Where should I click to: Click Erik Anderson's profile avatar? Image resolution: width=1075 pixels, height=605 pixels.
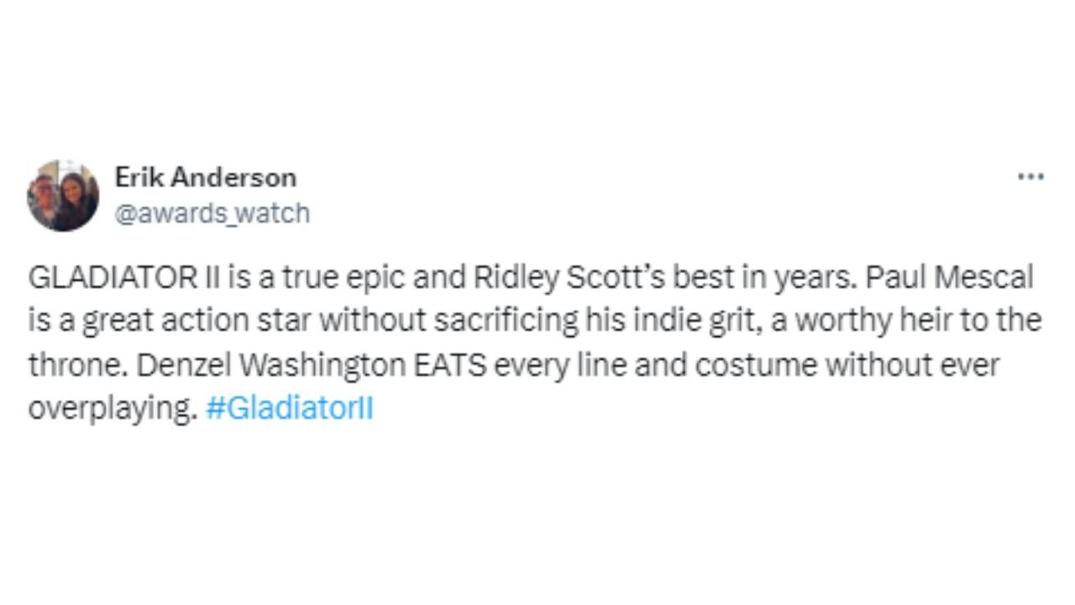63,195
